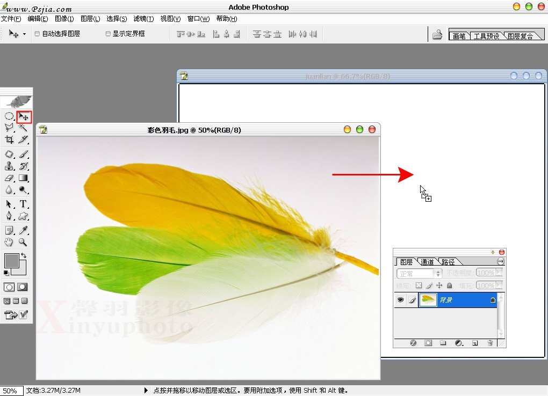Choose the Hand tool

pos(9,242)
